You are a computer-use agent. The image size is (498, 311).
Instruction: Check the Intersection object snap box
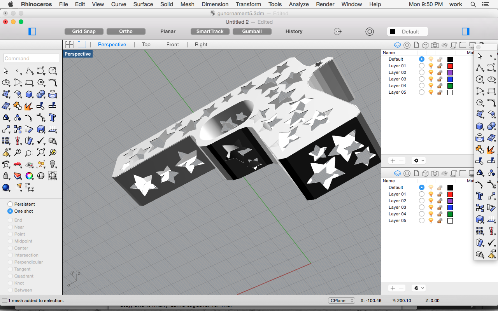pos(10,255)
